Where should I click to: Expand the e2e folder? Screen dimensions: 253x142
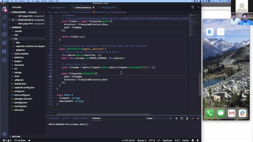[16, 35]
